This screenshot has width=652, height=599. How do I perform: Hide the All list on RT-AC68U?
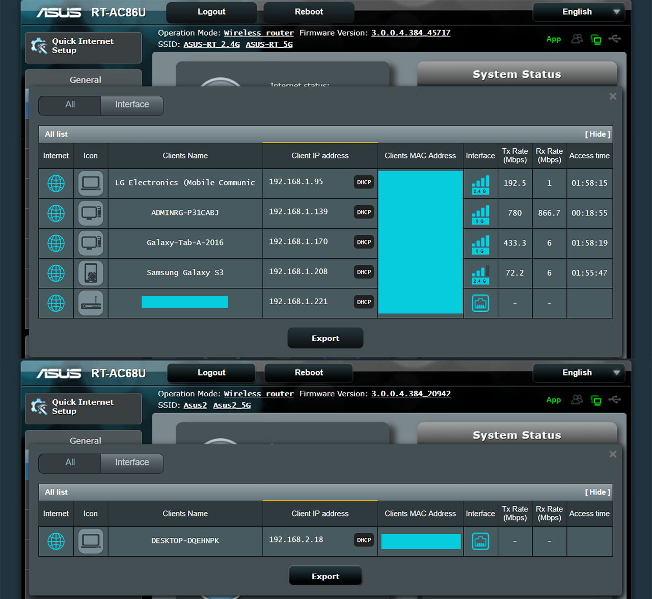coord(597,493)
